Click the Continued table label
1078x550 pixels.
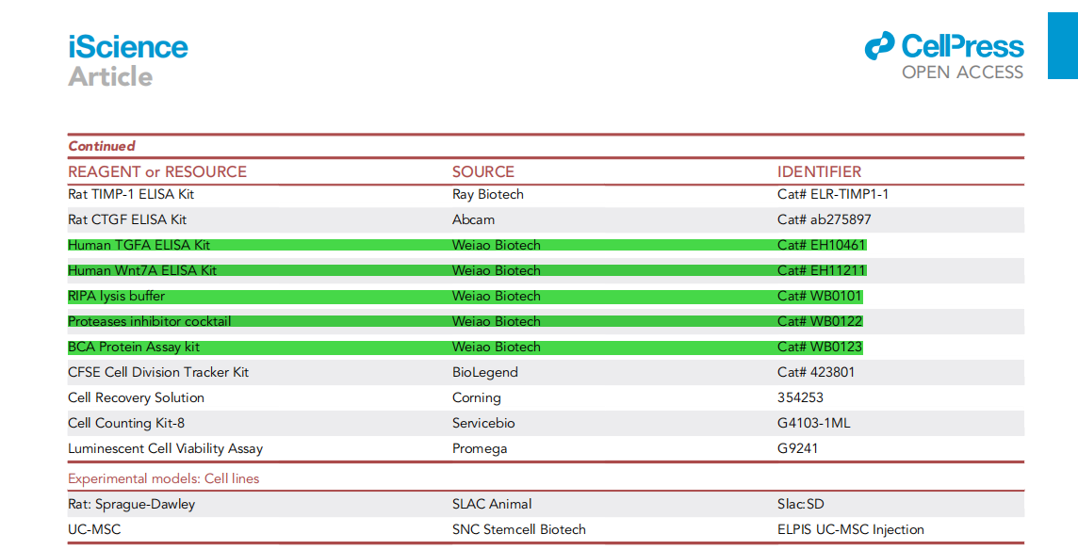point(102,146)
